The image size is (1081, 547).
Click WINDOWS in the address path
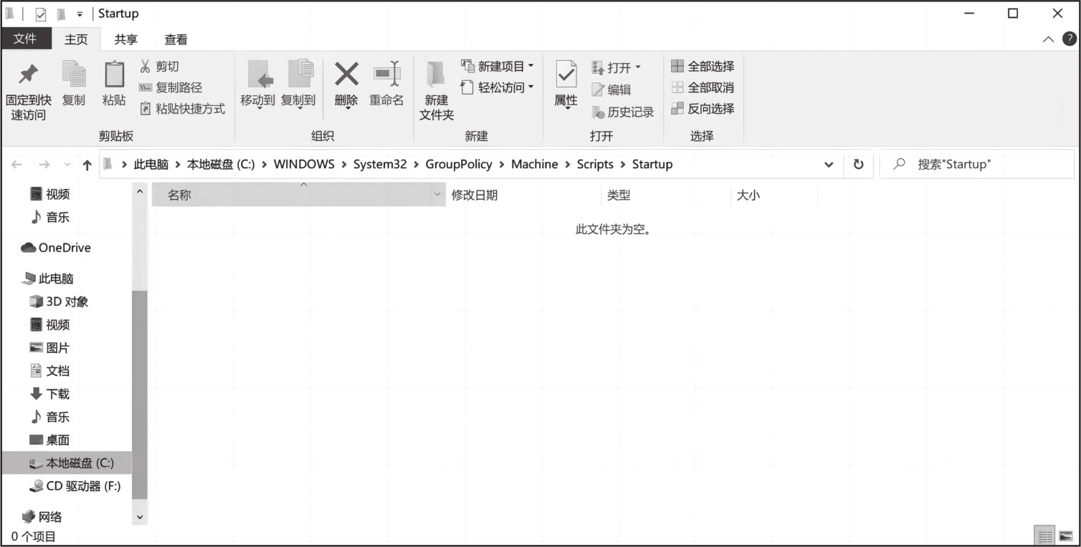coord(304,164)
